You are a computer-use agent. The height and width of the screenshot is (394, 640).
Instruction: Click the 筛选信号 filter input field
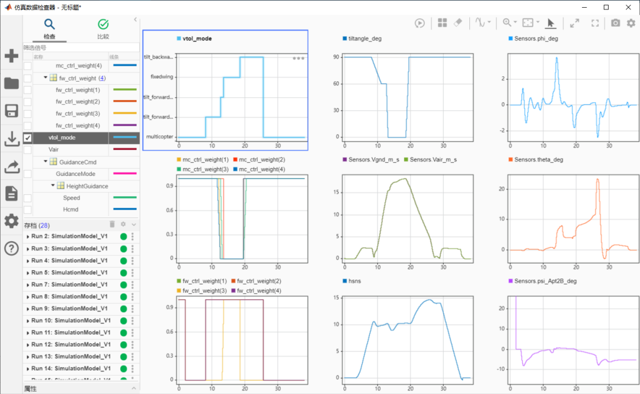[81, 48]
